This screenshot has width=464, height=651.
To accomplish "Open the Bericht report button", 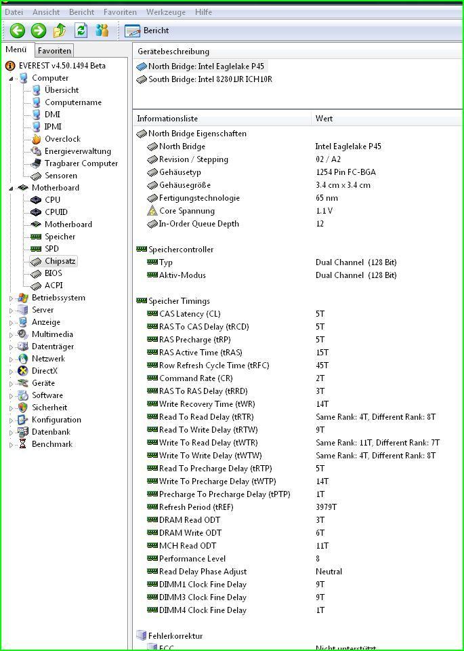I will click(147, 31).
